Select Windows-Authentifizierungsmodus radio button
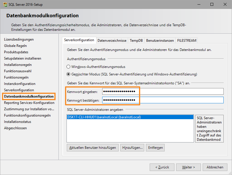 point(69,67)
